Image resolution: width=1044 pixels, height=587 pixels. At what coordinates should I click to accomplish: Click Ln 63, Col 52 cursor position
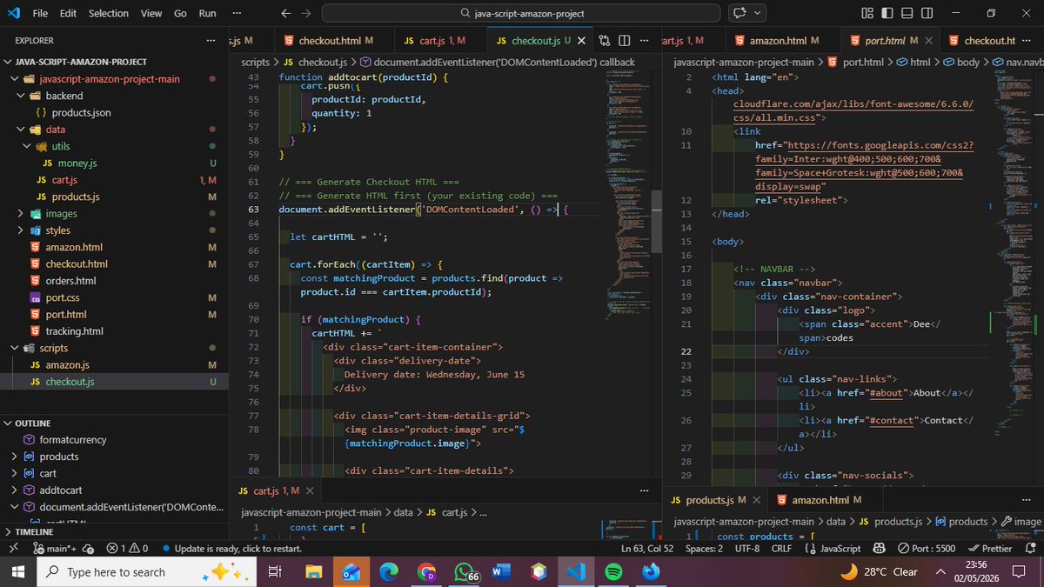[x=647, y=549]
